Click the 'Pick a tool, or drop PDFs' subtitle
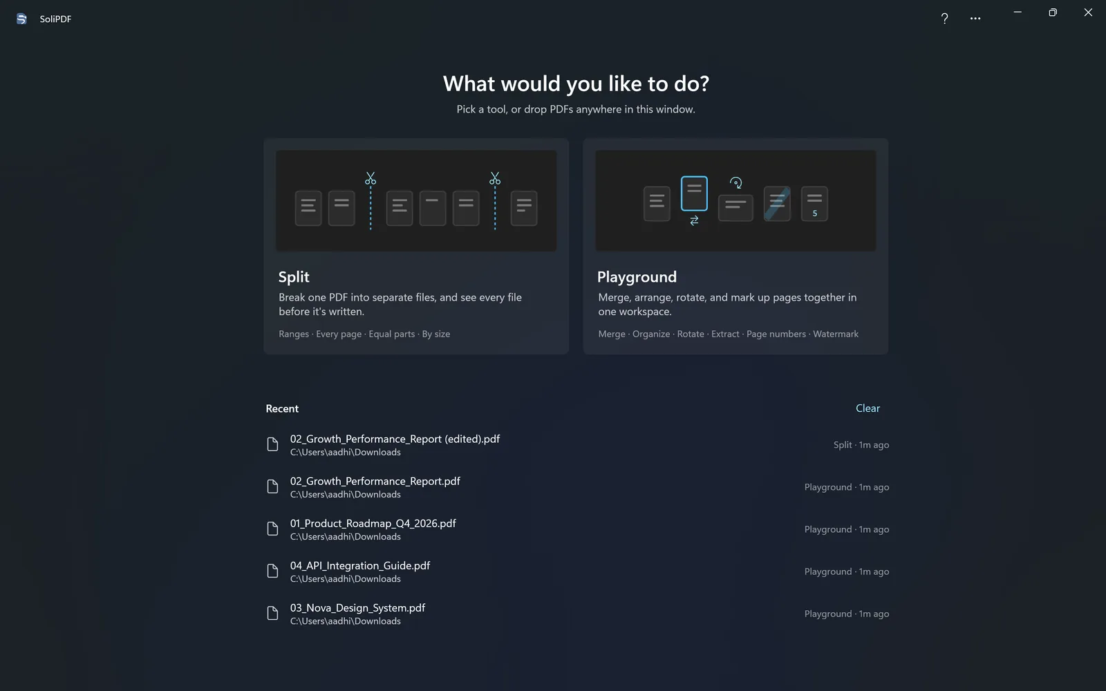This screenshot has height=691, width=1106. [x=576, y=109]
